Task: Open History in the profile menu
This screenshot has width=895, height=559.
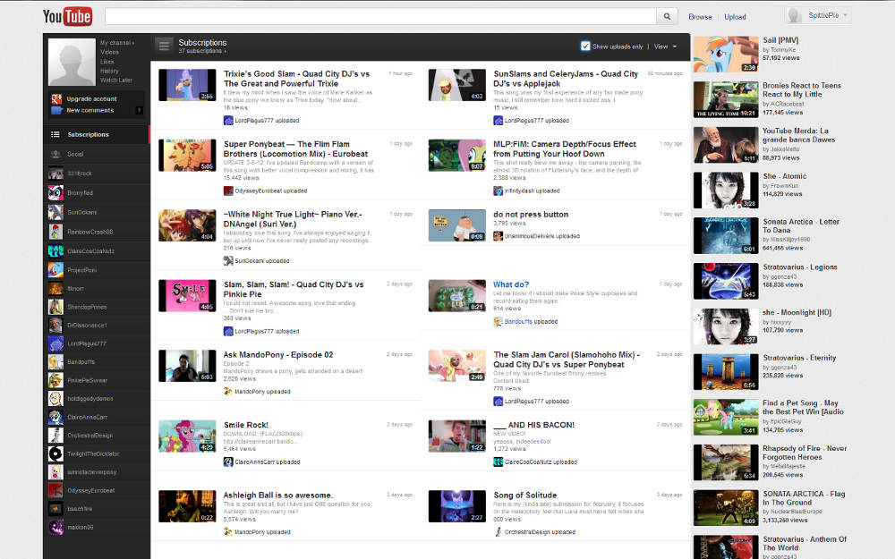Action: [x=109, y=72]
